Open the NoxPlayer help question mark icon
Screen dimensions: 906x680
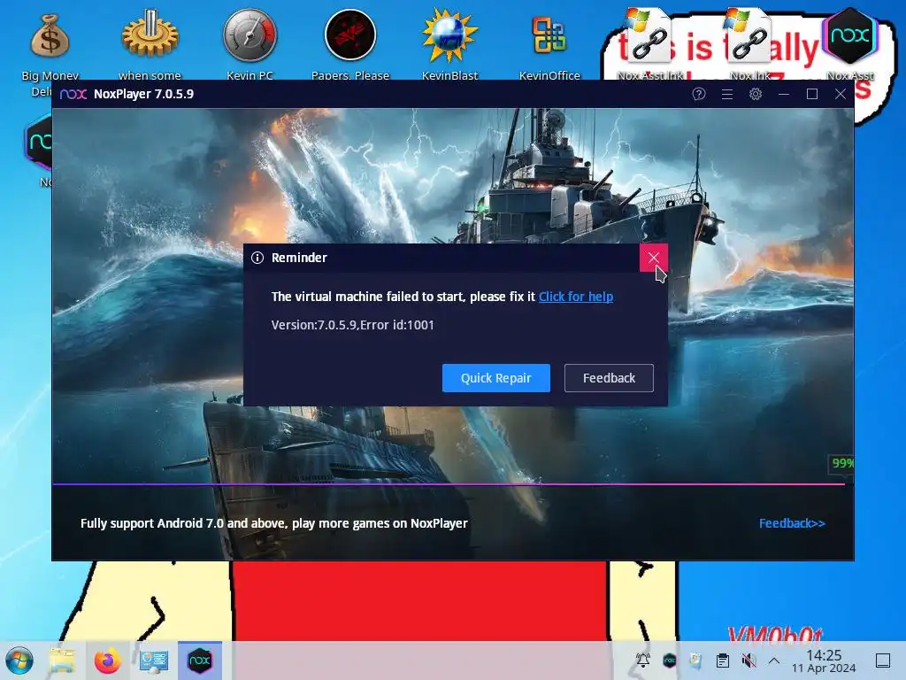coord(699,94)
